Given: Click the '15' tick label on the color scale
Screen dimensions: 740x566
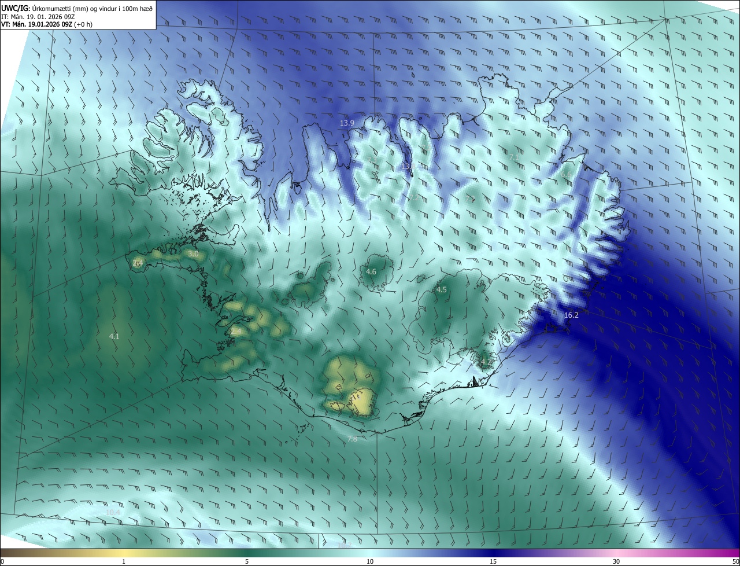Looking at the screenshot, I should (493, 562).
